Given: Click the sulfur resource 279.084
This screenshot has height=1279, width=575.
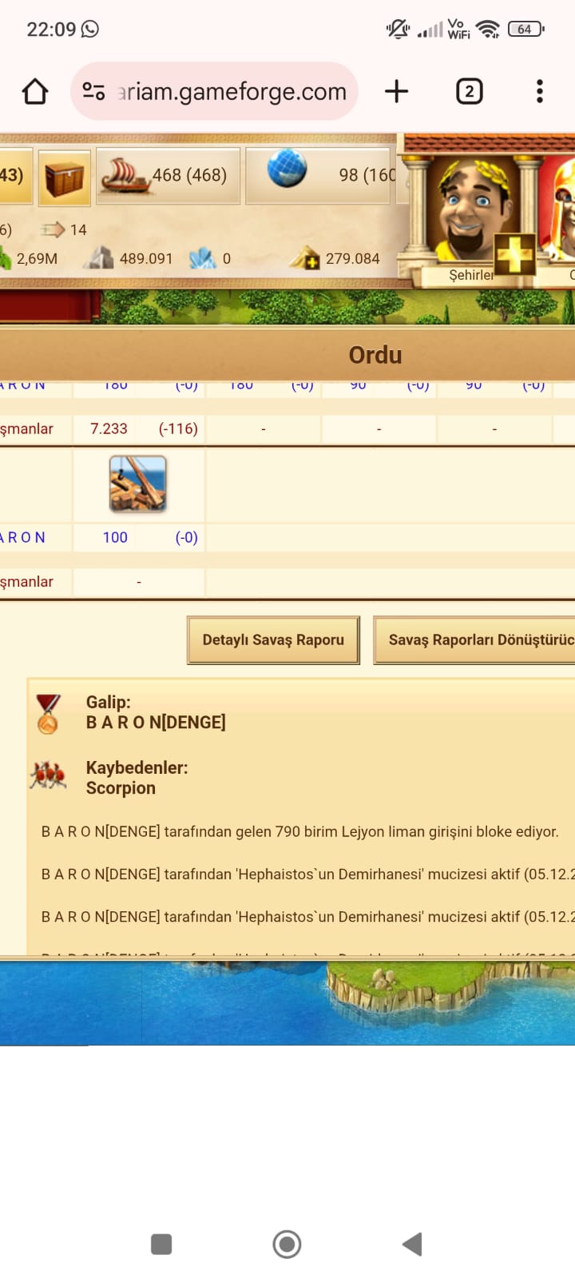Looking at the screenshot, I should click(335, 258).
